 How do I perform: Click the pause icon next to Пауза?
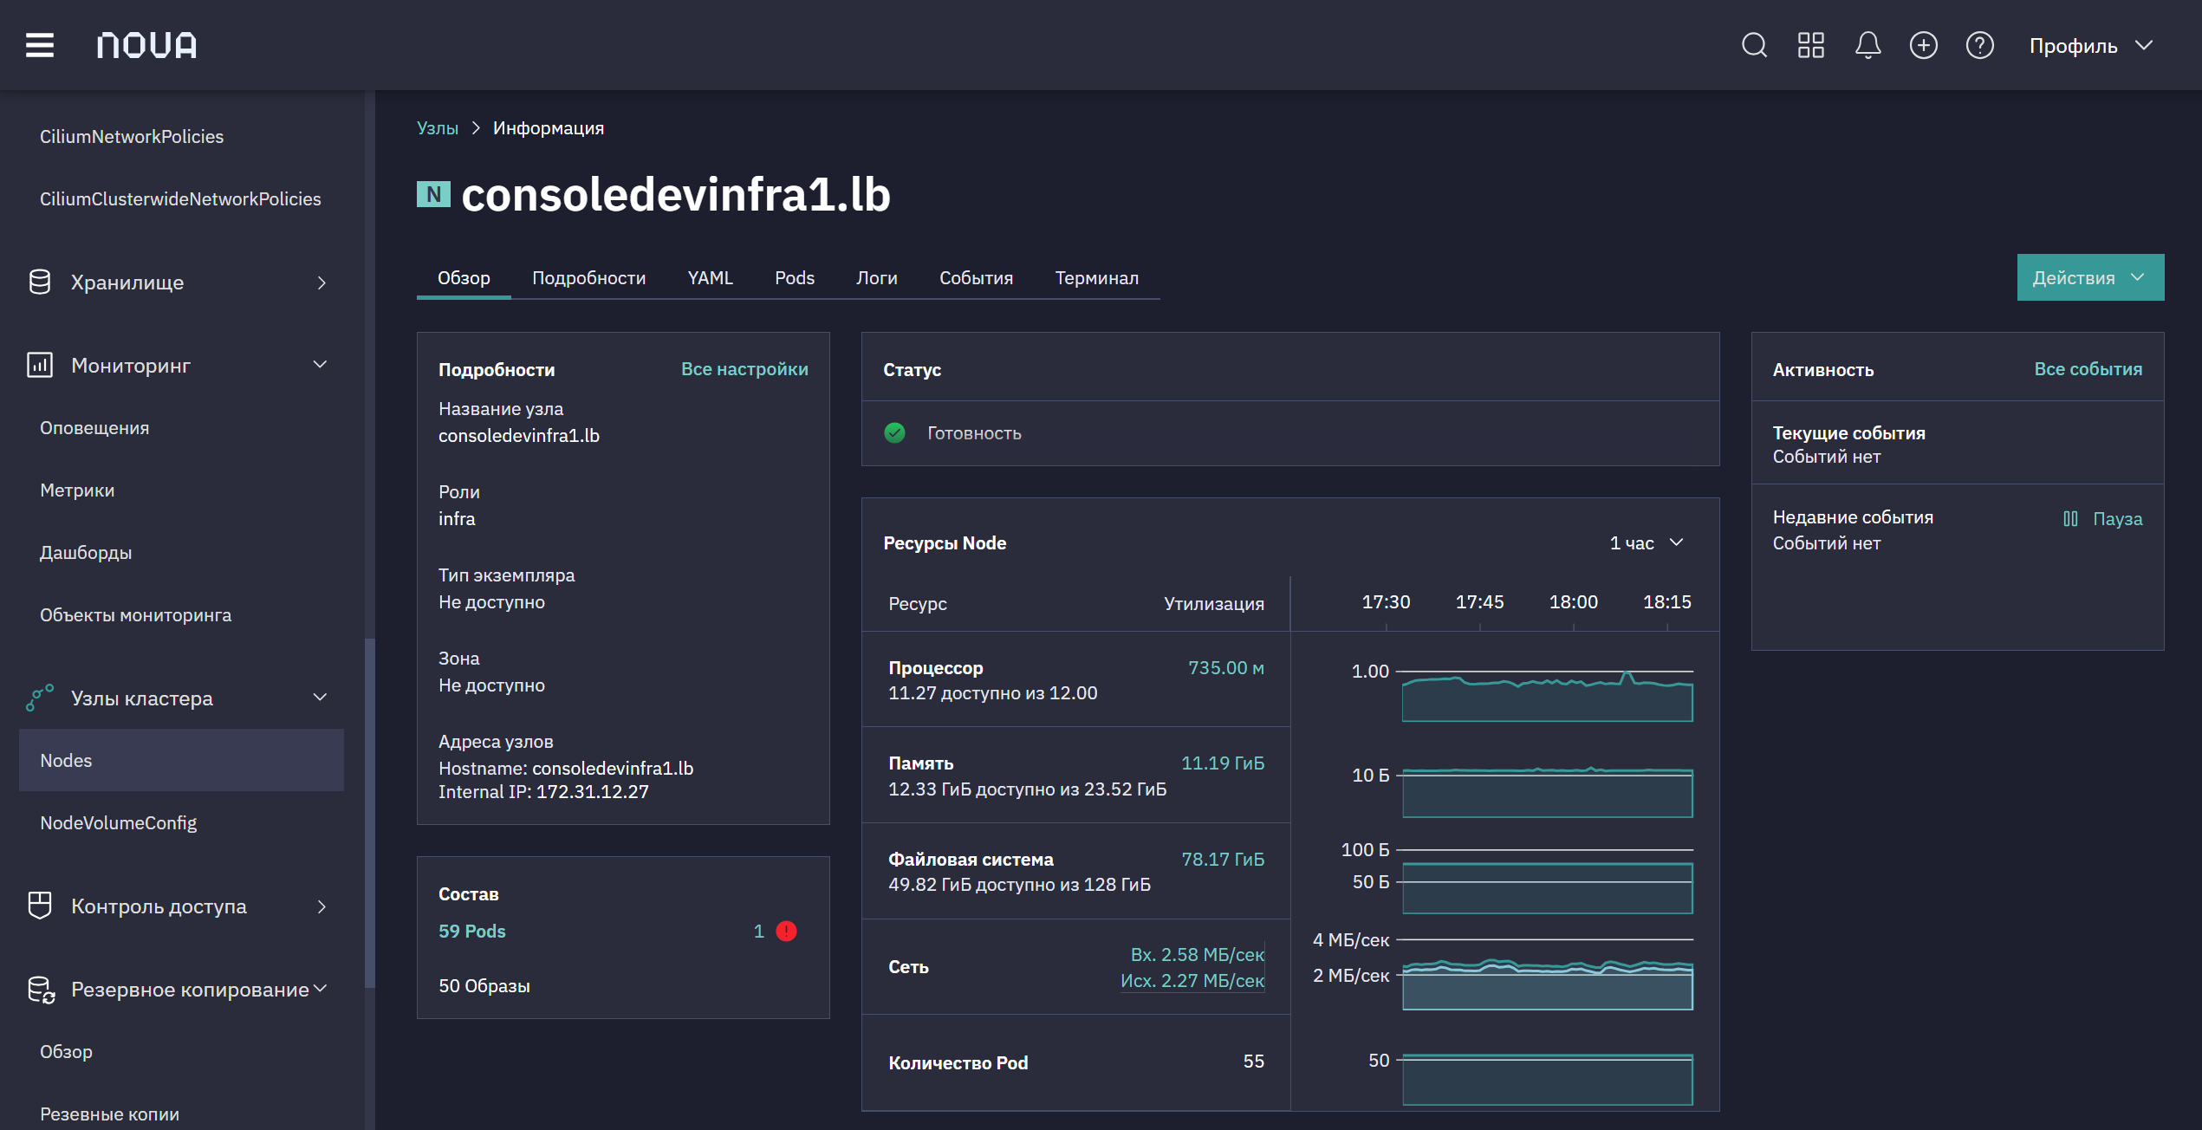click(x=2070, y=518)
